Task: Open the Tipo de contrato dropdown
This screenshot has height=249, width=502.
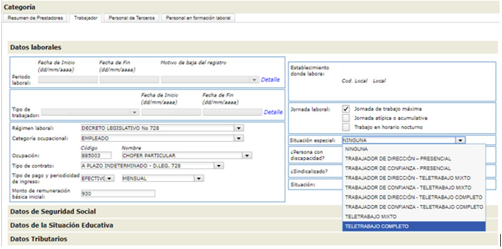Action: pos(219,166)
